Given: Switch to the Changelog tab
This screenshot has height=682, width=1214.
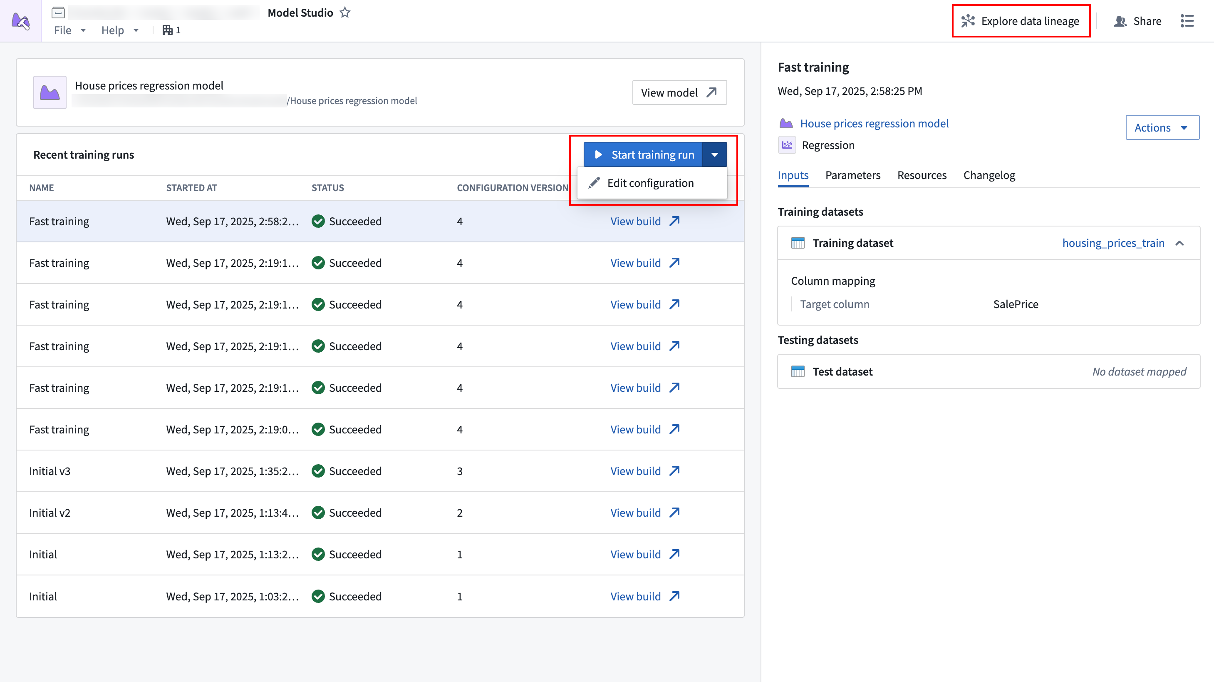Looking at the screenshot, I should 989,175.
